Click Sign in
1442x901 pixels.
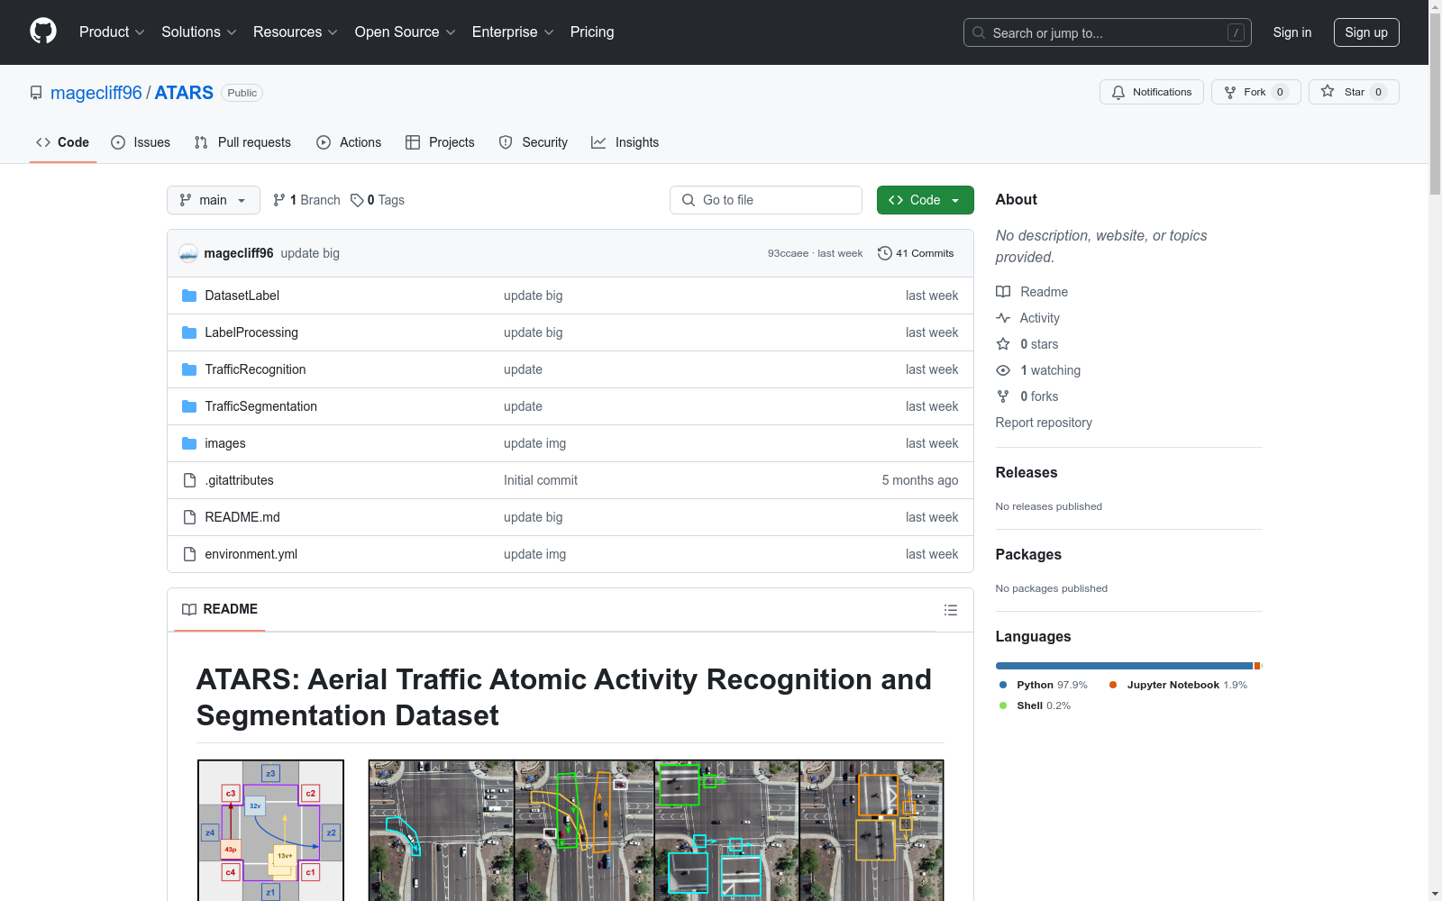pos(1291,32)
